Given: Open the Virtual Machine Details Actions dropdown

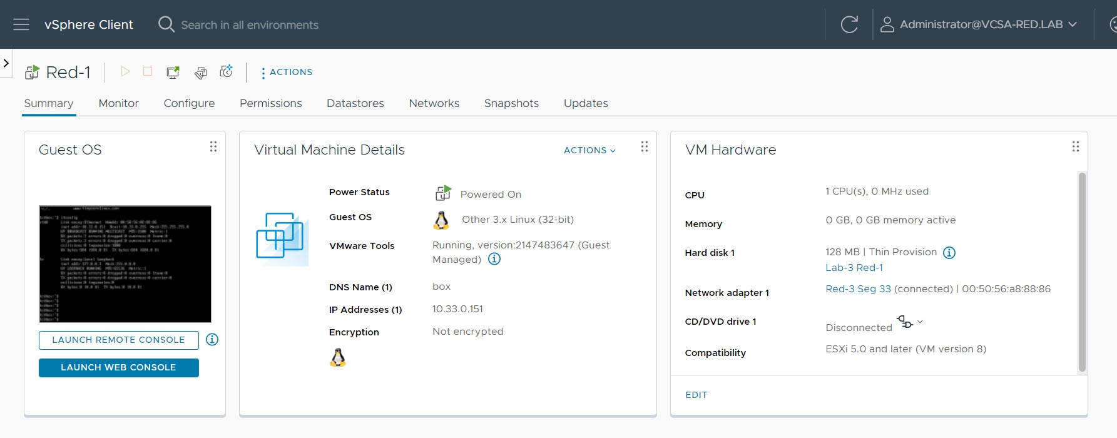Looking at the screenshot, I should coord(589,150).
